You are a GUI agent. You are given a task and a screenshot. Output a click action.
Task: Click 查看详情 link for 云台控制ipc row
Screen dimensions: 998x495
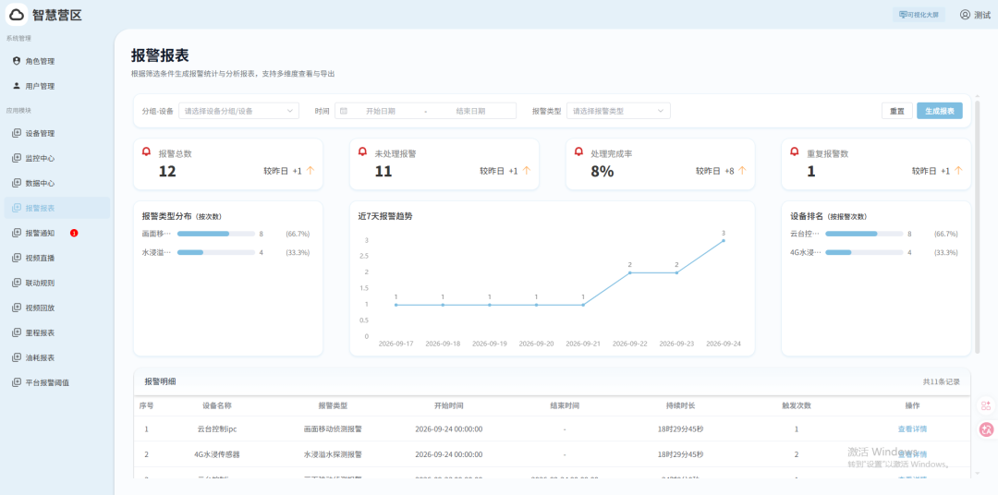(912, 429)
